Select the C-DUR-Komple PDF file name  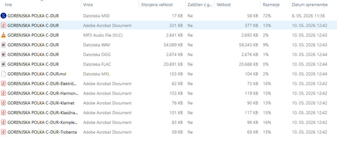(42, 122)
